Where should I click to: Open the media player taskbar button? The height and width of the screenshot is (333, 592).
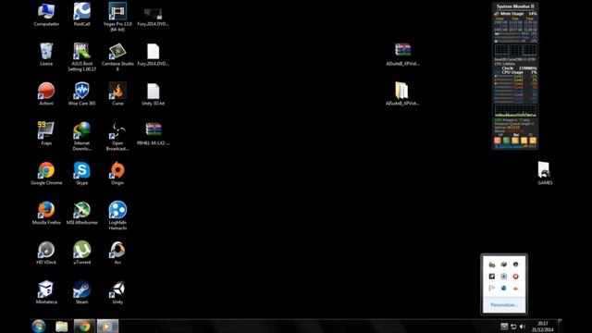click(x=107, y=327)
